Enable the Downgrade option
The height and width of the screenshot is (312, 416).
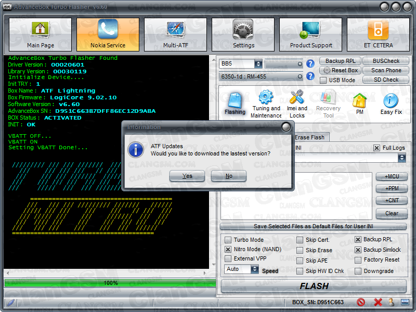[x=358, y=271]
